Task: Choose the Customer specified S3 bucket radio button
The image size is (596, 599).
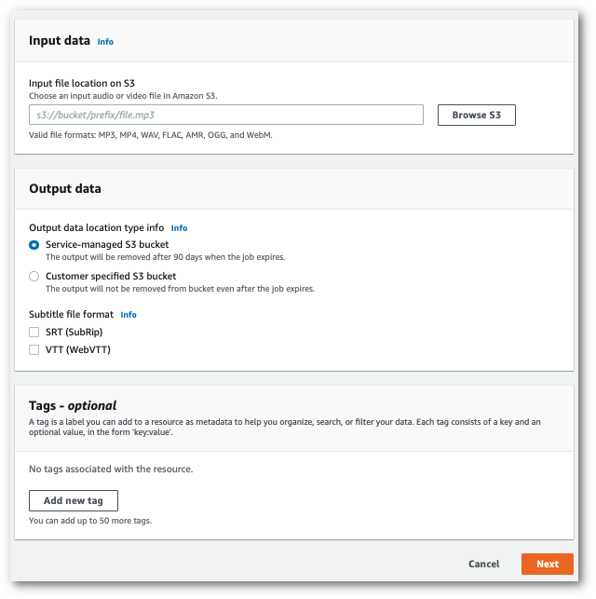Action: pos(34,277)
